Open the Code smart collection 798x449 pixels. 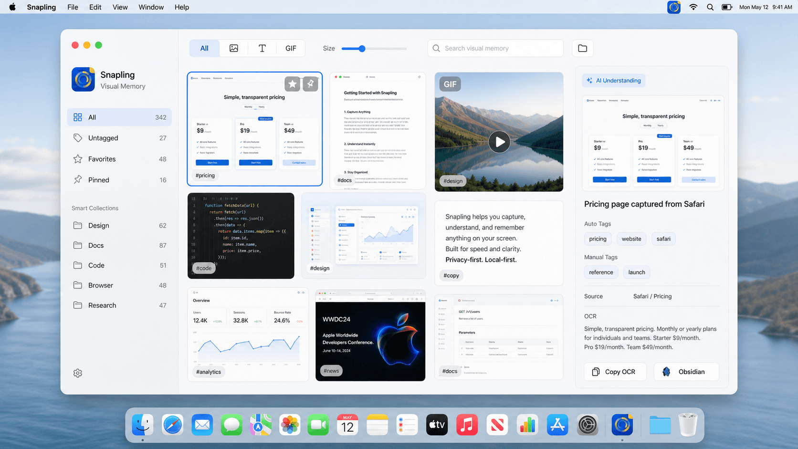pos(119,265)
